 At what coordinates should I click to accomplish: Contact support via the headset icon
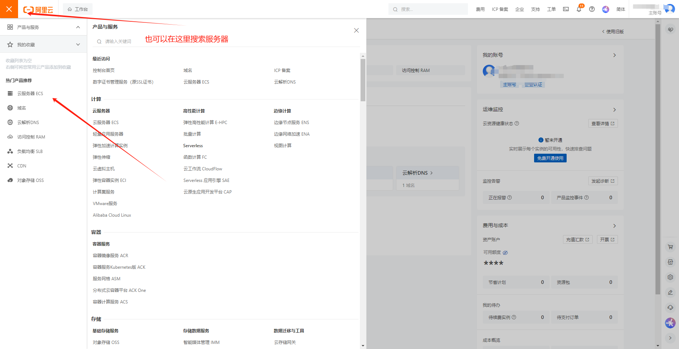click(670, 307)
